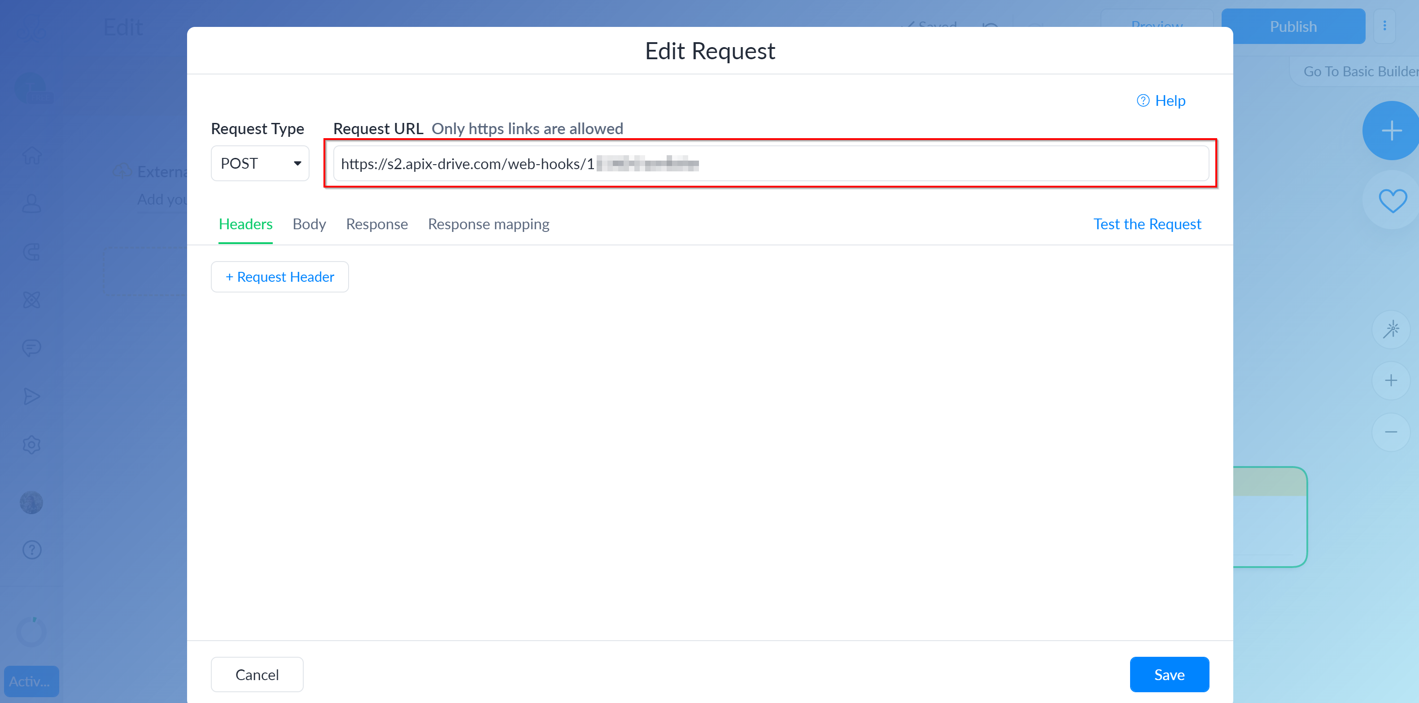Save the edited request
Screen dimensions: 1419x703
pyautogui.click(x=1169, y=674)
